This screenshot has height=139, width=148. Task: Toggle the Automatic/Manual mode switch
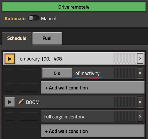click(x=34, y=18)
